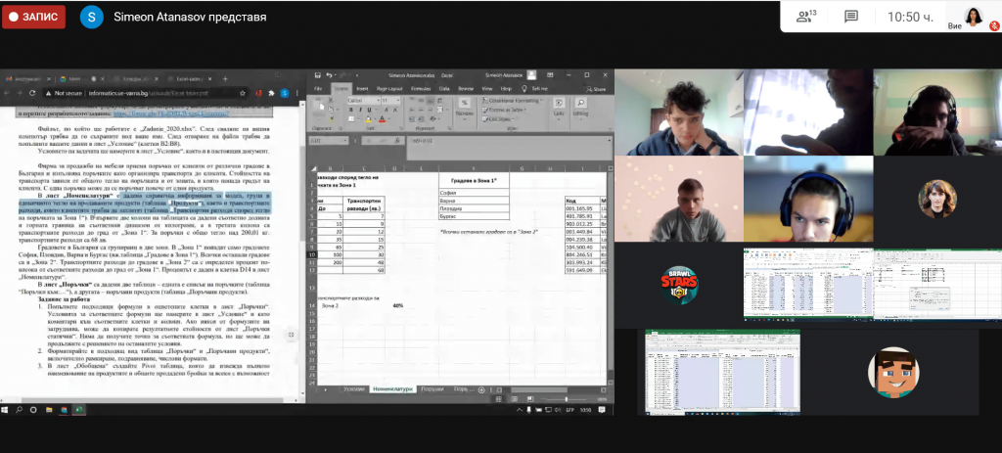1002x453 pixels.
Task: Click your profile avatar labeled Вие
Action: tap(976, 16)
